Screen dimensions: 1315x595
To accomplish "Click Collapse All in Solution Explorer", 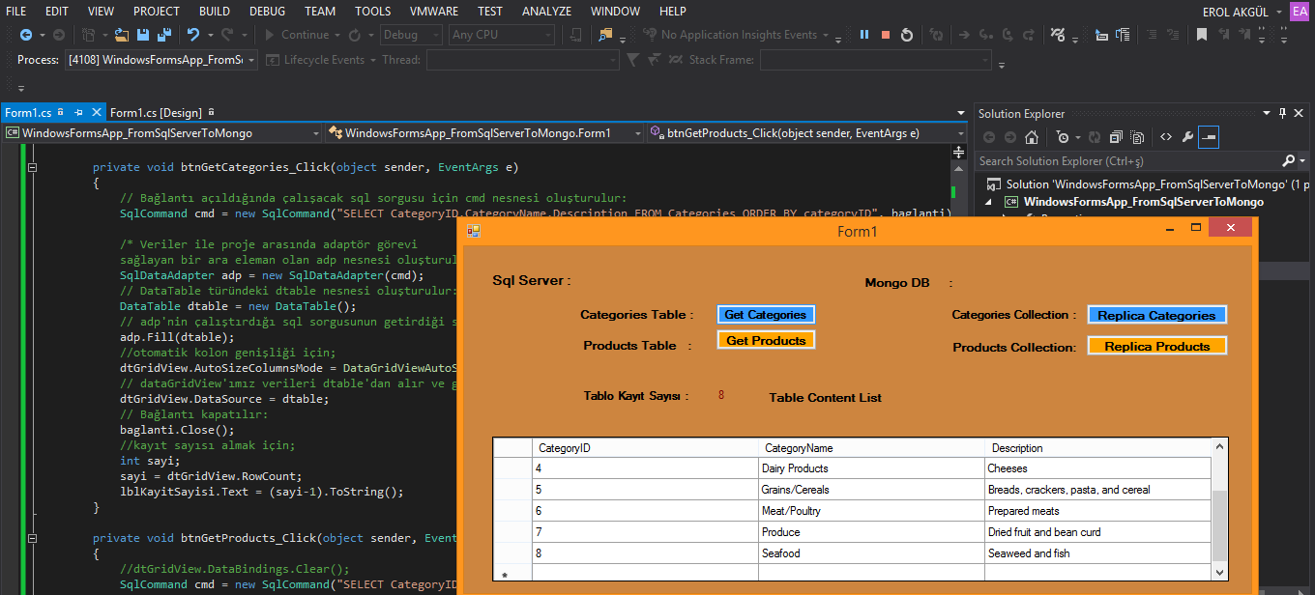I will (x=1116, y=137).
